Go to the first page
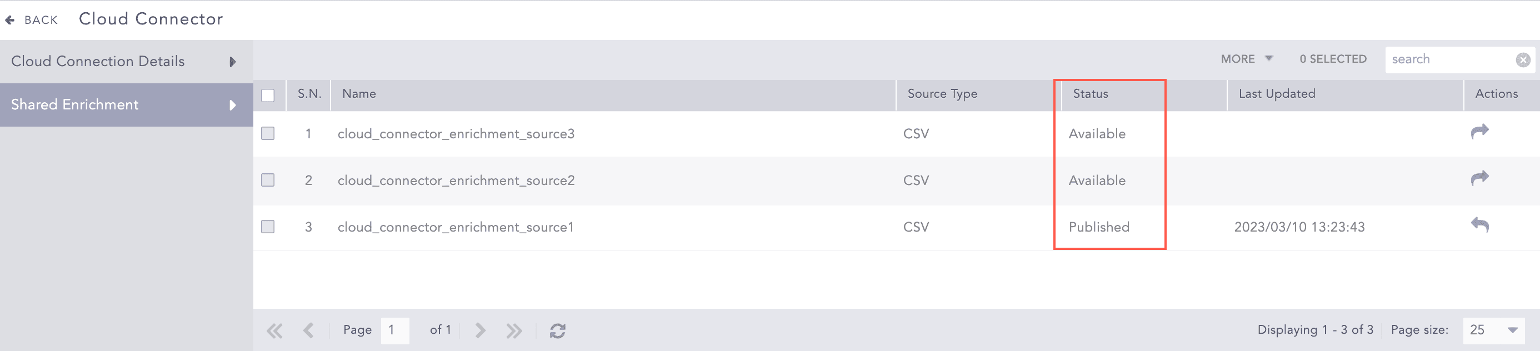Viewport: 1540px width, 351px height. coord(274,330)
